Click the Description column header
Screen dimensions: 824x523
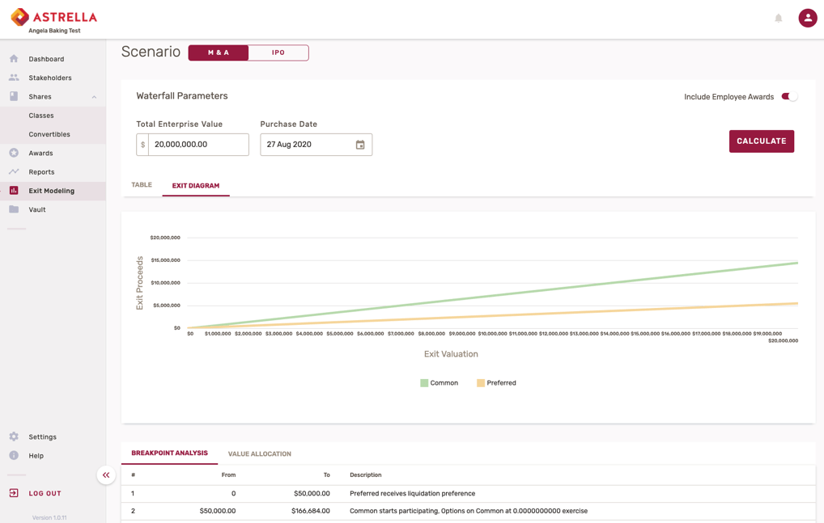366,475
